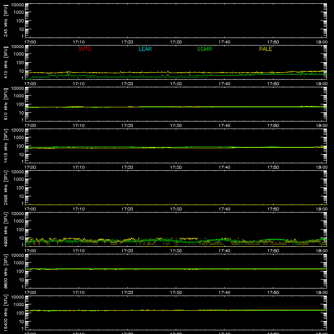Viewport: 334px width, 334px height.
Task: Click 17:00 label below the 245 MHz panel
Action: coord(30,42)
